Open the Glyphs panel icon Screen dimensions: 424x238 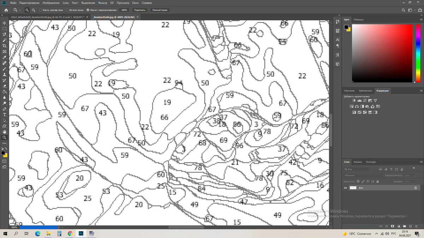(x=337, y=55)
